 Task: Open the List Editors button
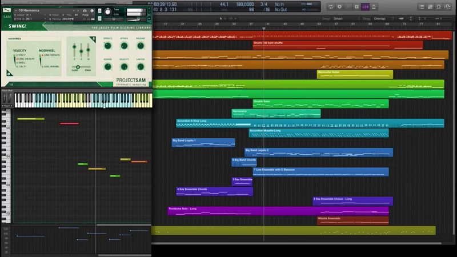click(422, 7)
